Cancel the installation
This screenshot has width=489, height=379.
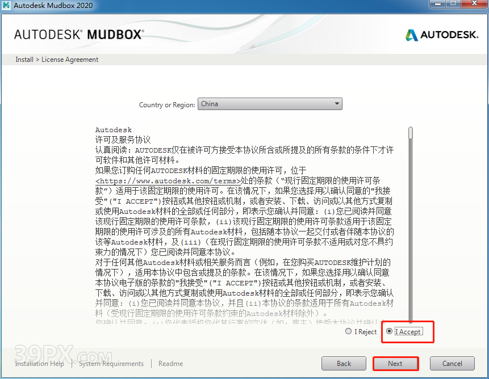pyautogui.click(x=452, y=364)
